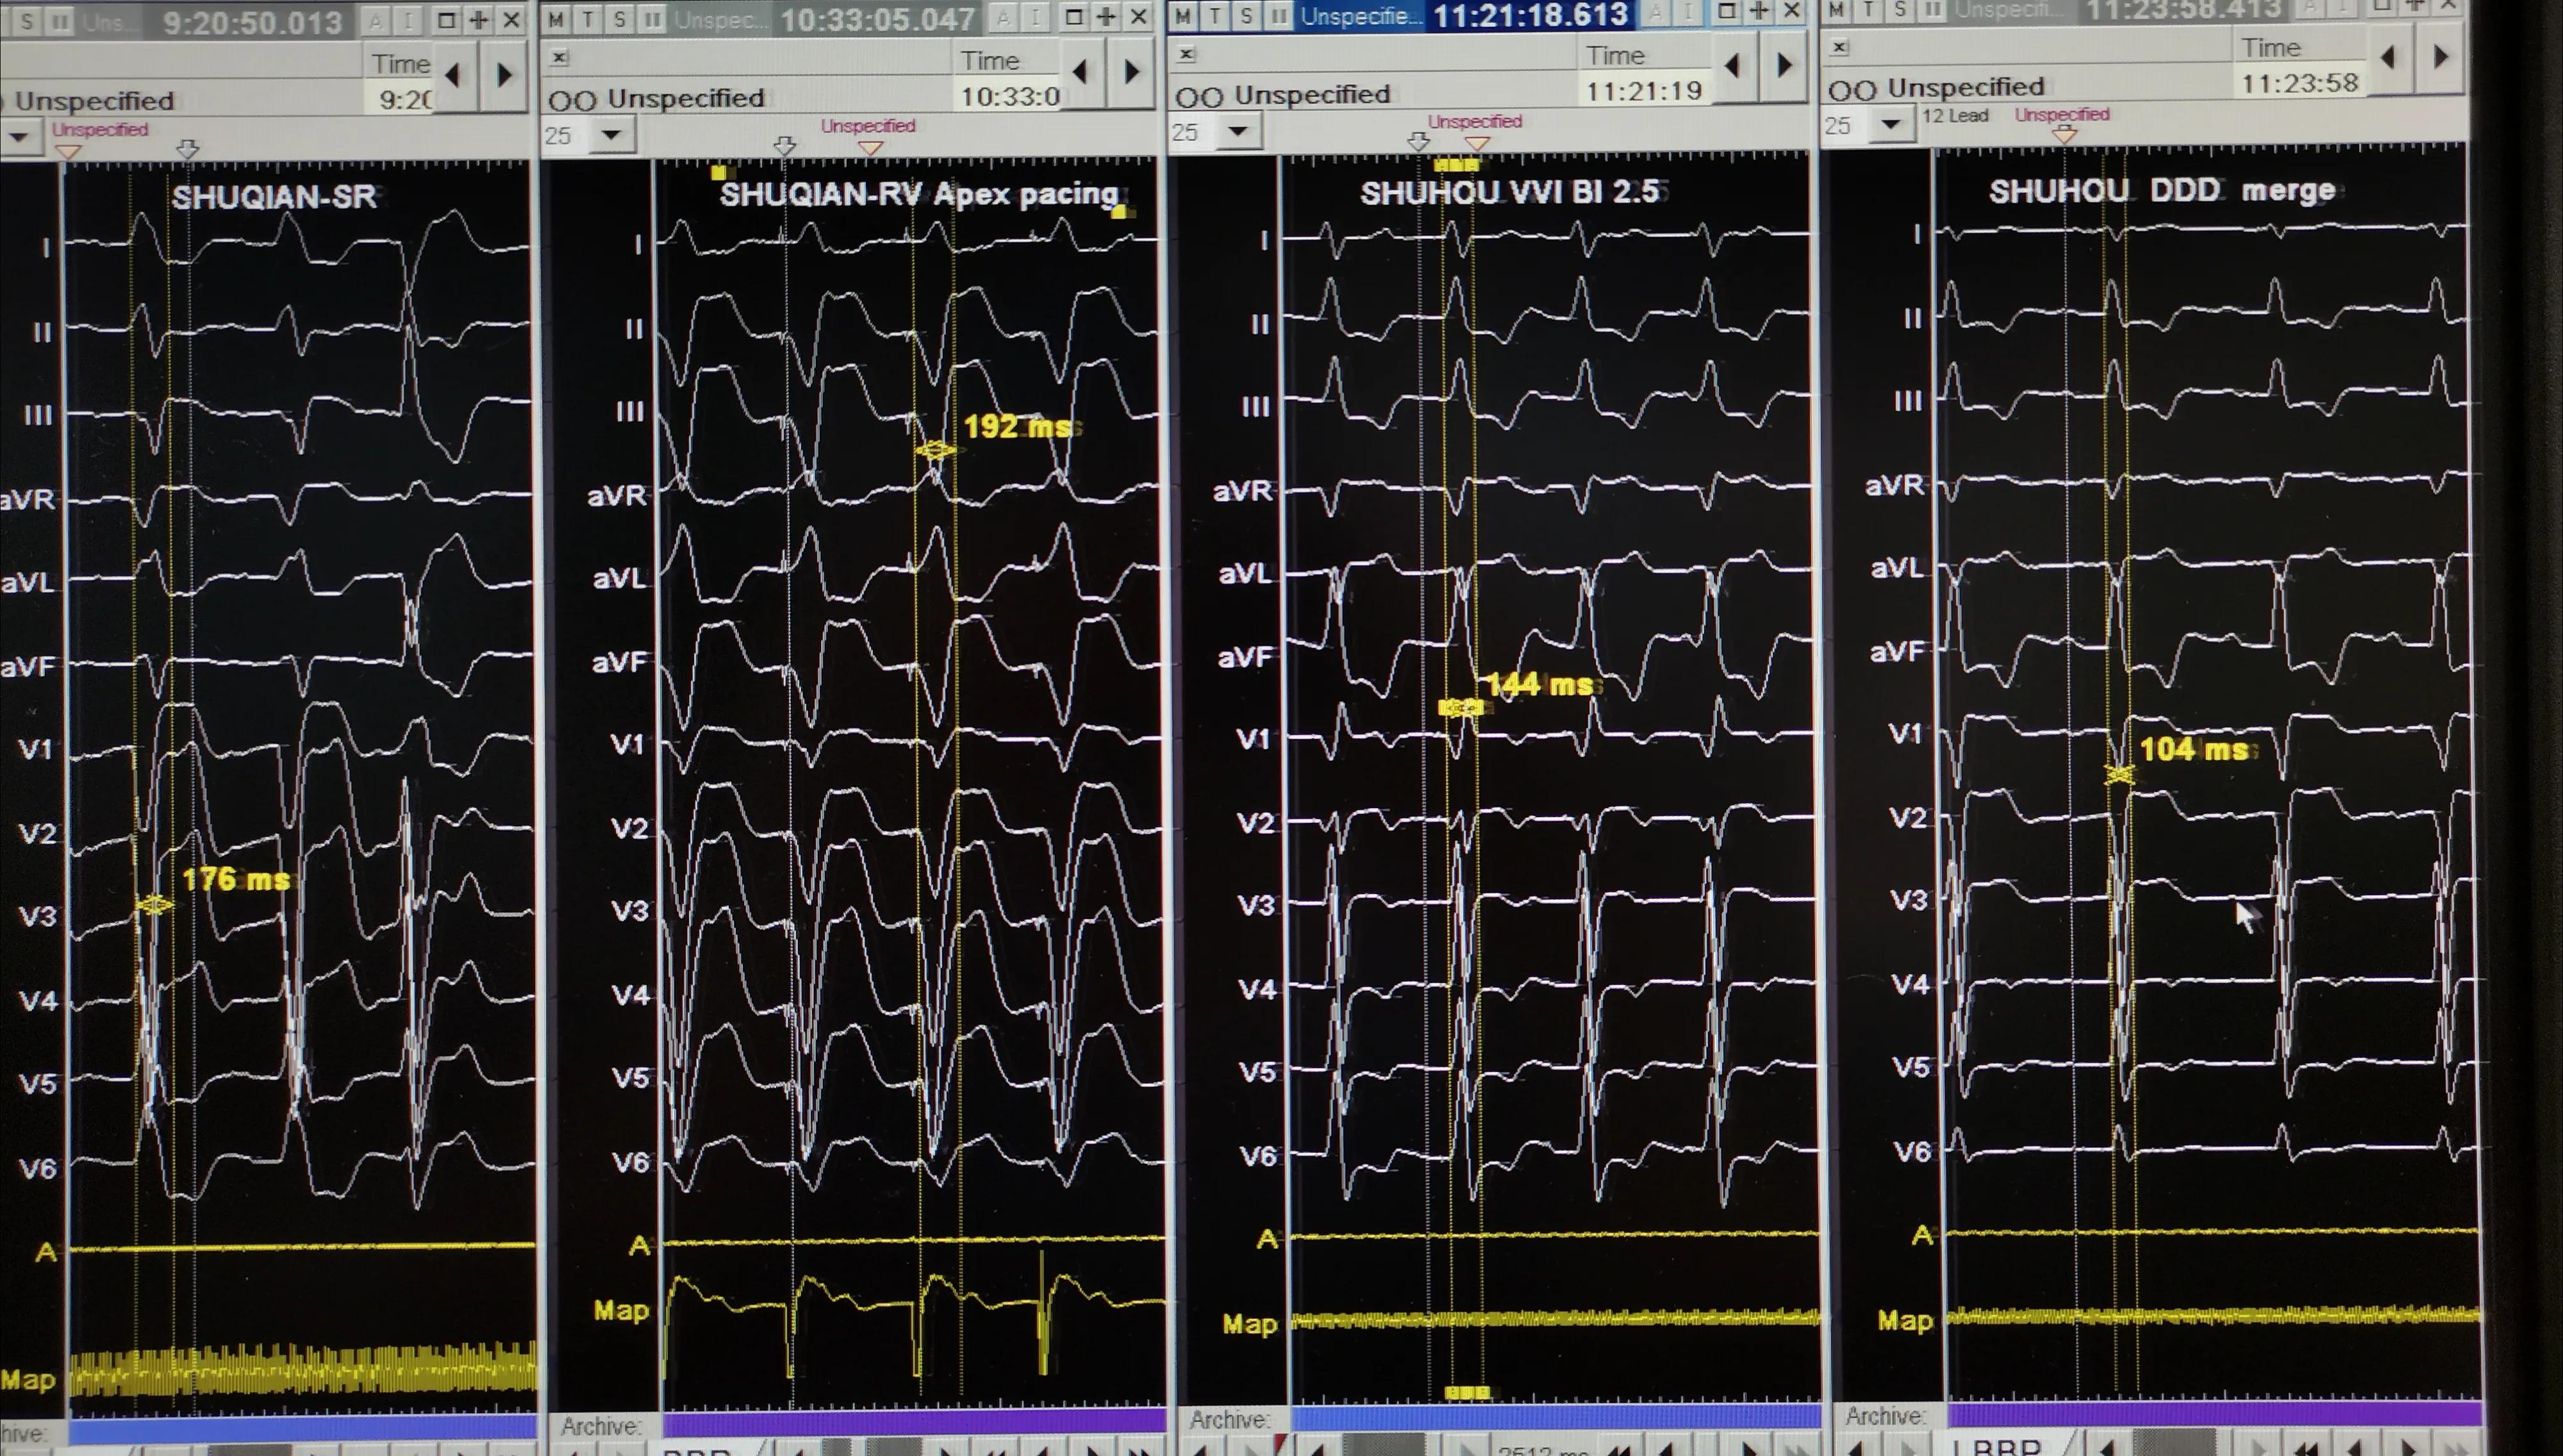Click the 11:21:19 time field in the VVI BI 2.5 window
Viewport: 2563px width, 1456px height.
pyautogui.click(x=1643, y=91)
